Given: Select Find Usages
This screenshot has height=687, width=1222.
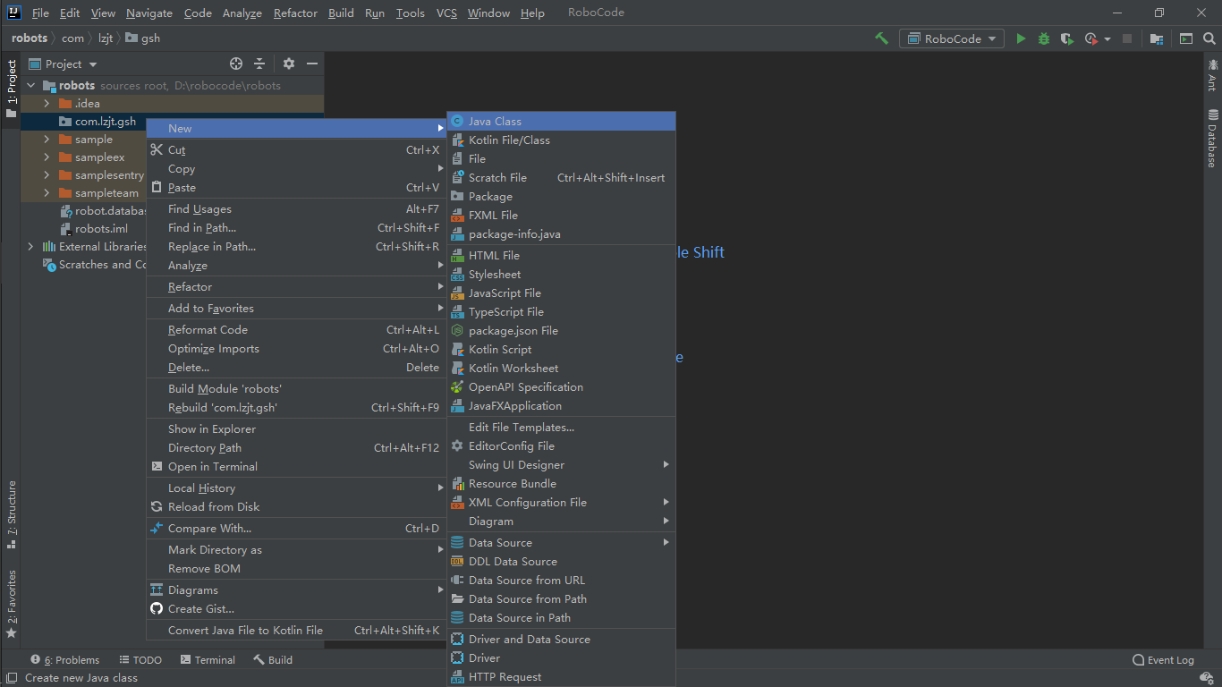Looking at the screenshot, I should coord(296,208).
